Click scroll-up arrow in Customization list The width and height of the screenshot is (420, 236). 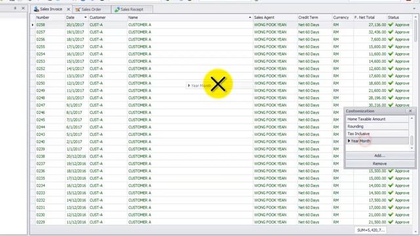click(x=411, y=118)
